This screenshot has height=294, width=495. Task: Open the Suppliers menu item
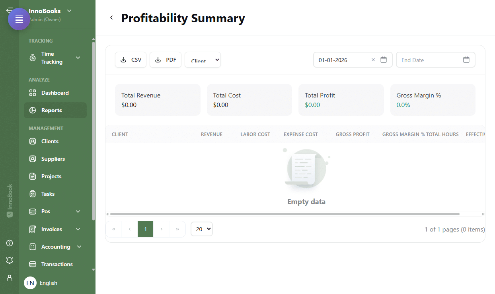tap(55, 159)
